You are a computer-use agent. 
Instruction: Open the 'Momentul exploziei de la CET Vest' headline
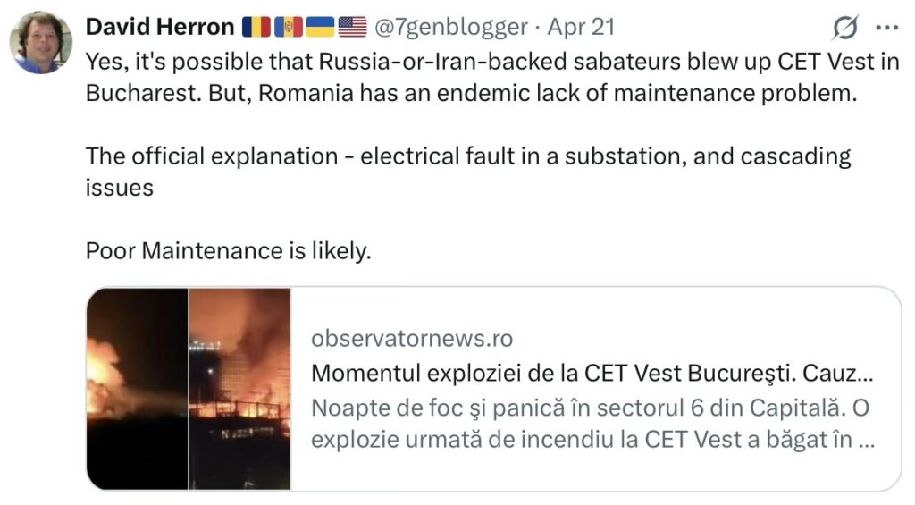click(x=592, y=374)
